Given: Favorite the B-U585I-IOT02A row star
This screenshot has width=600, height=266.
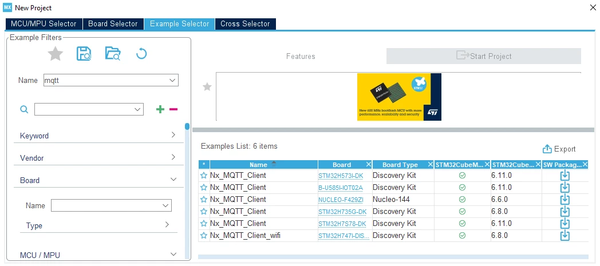Looking at the screenshot, I should (204, 188).
